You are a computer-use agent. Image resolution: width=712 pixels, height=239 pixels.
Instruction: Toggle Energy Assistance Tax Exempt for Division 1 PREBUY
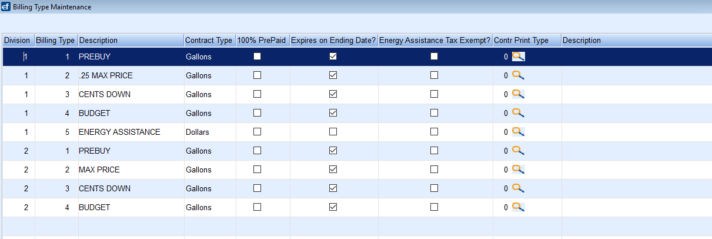[x=434, y=57]
